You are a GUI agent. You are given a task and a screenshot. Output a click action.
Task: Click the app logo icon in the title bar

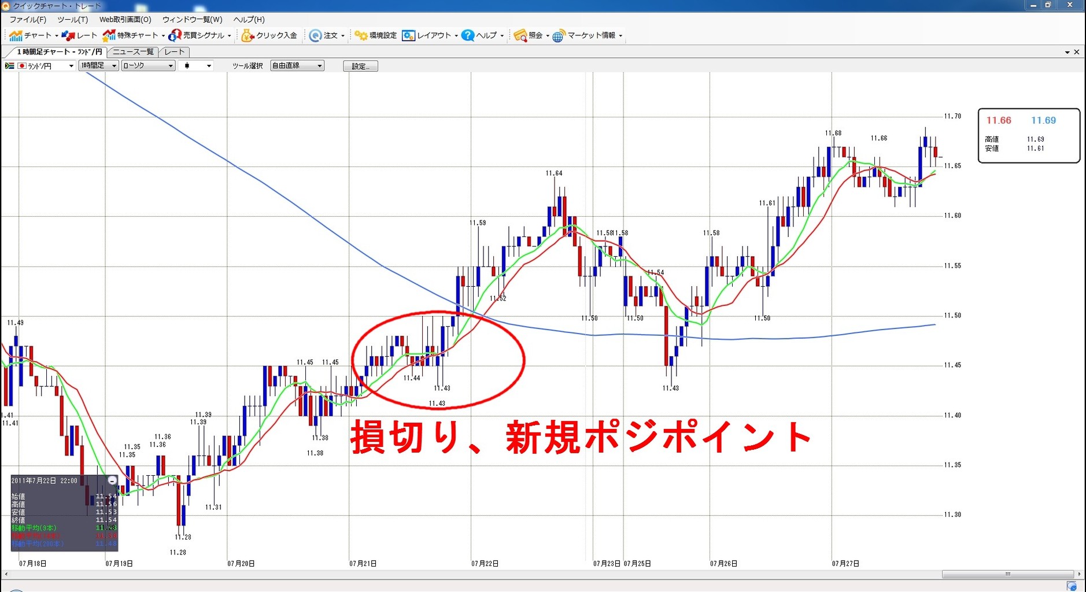6,5
